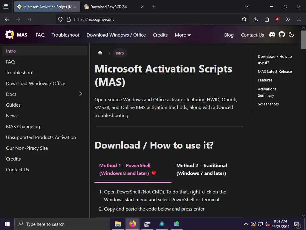Open the Discord icon link in header
The width and height of the screenshot is (306, 230).
pyautogui.click(x=272, y=35)
